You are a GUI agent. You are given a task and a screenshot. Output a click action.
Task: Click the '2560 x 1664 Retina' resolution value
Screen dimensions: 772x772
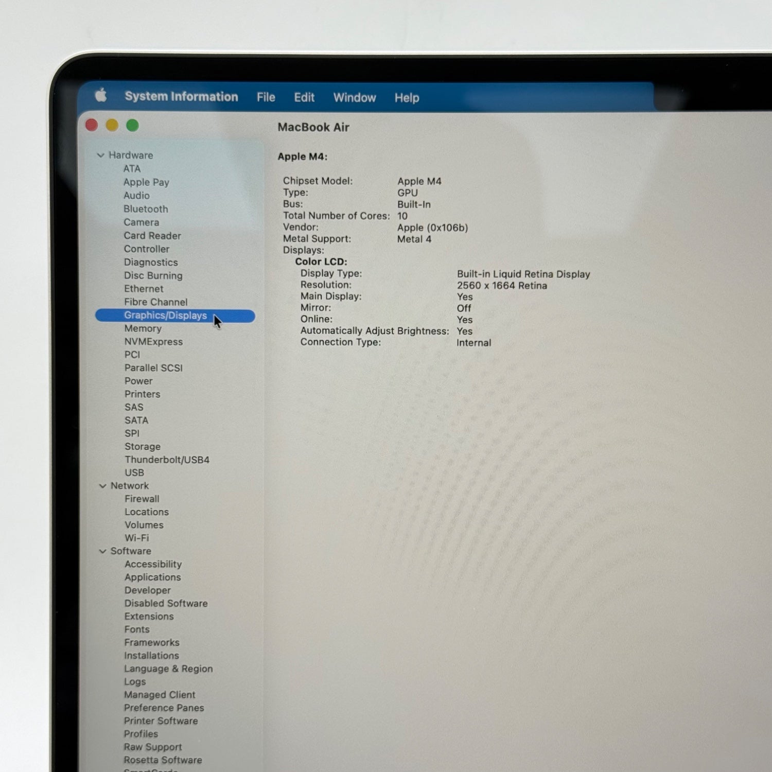point(502,286)
